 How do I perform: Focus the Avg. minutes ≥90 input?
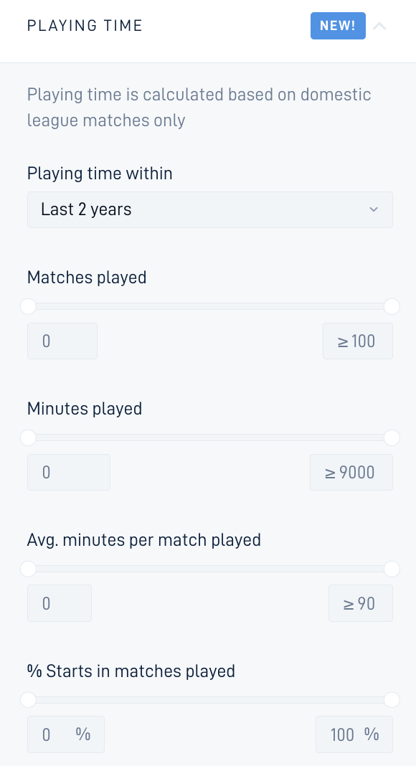tap(360, 603)
